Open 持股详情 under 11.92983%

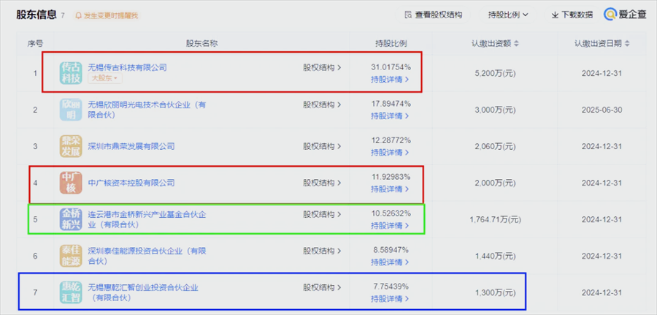coord(390,189)
